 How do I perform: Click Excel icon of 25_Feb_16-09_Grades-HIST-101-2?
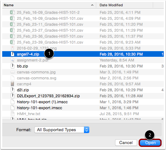[x=12, y=12]
